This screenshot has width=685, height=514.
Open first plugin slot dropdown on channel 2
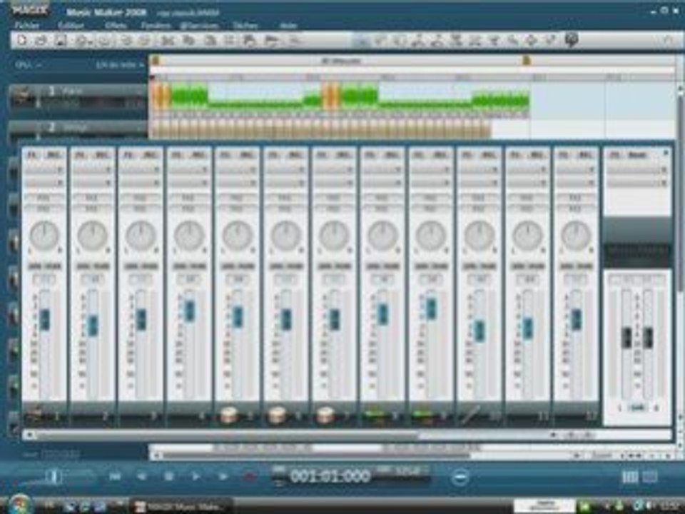click(92, 170)
